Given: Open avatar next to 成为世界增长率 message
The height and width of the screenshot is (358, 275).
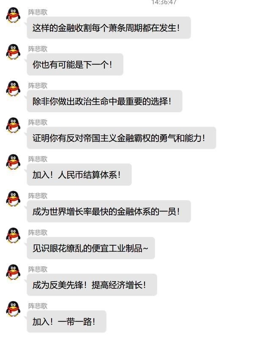Looking at the screenshot, I should (x=13, y=199).
